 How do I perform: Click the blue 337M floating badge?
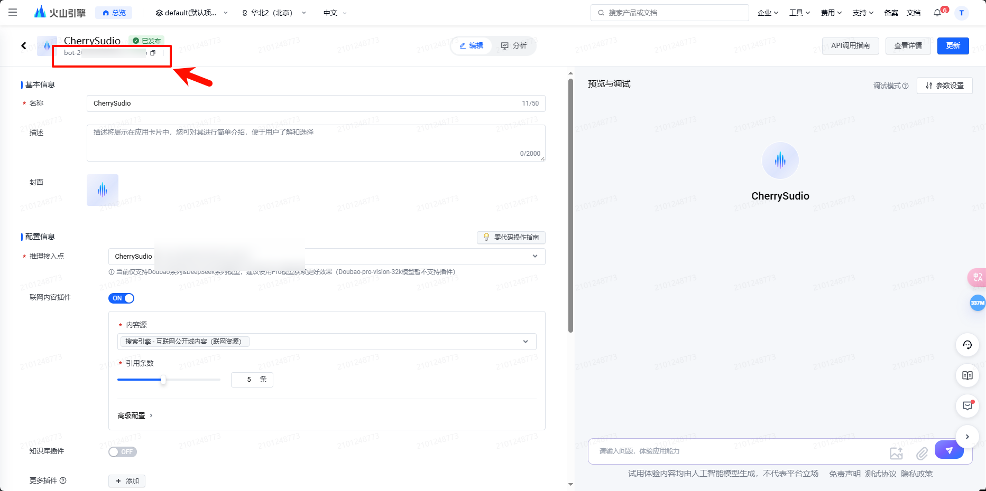click(x=978, y=303)
